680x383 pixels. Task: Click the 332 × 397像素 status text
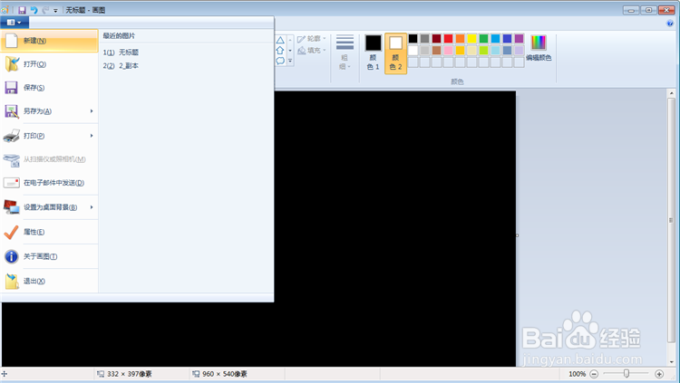tap(130, 374)
